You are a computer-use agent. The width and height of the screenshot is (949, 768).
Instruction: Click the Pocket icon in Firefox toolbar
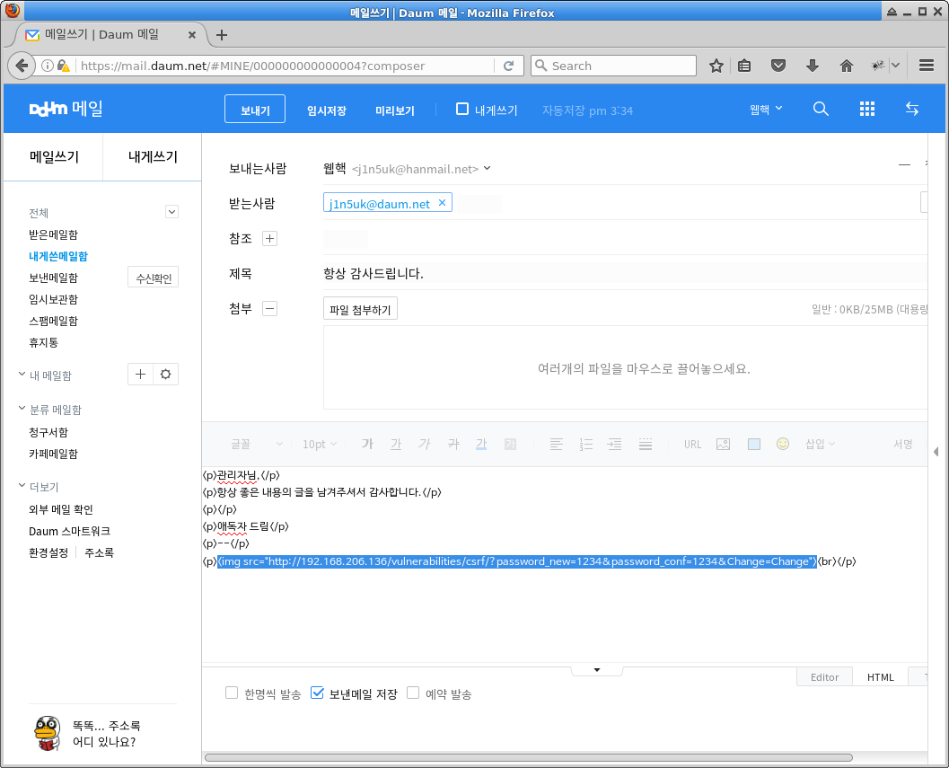click(778, 66)
